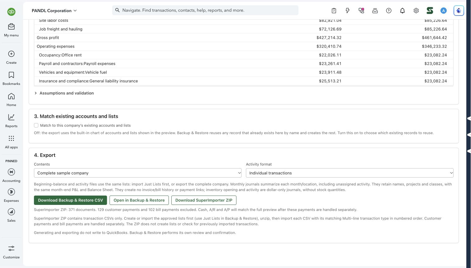This screenshot has height=268, width=471.
Task: Click Customize sliders icon
Action: [11, 248]
